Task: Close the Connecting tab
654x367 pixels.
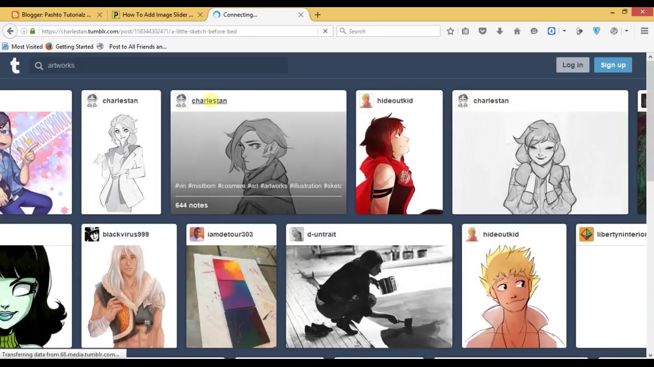Action: point(301,15)
